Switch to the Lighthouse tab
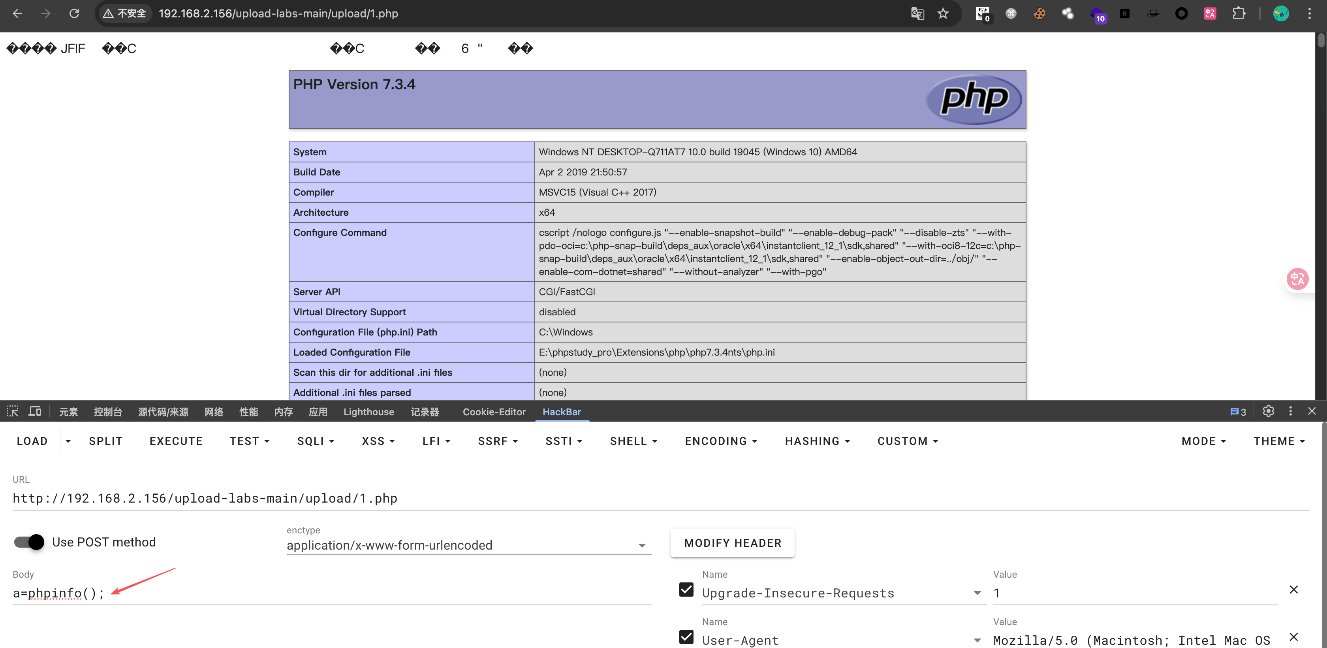This screenshot has height=648, width=1327. tap(368, 411)
